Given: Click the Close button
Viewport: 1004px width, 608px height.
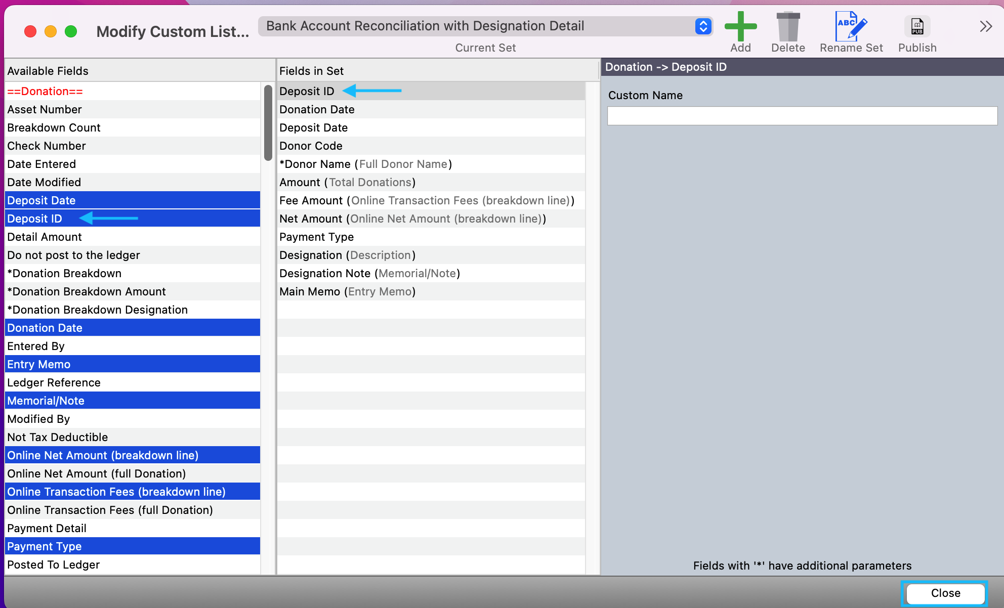Looking at the screenshot, I should pyautogui.click(x=945, y=593).
